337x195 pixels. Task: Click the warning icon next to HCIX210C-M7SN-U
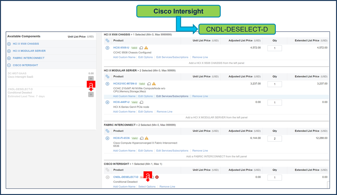coord(154,84)
